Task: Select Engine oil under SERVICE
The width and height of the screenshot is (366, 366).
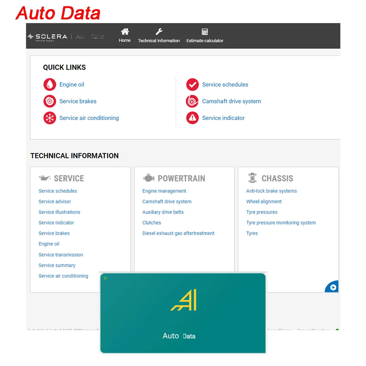Action: tap(49, 244)
